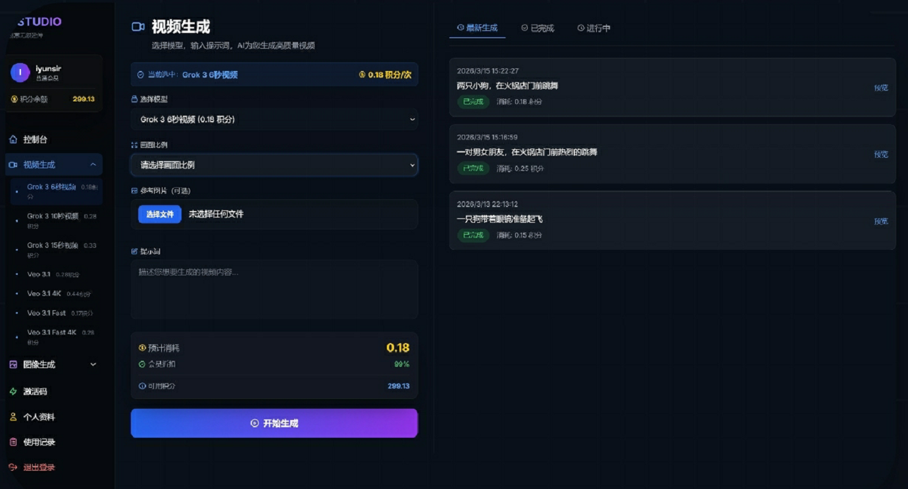
Task: Click the 开始生成 button
Action: click(274, 423)
